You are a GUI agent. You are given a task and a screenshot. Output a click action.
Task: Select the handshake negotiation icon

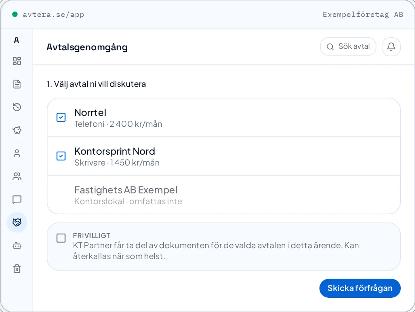(x=17, y=222)
